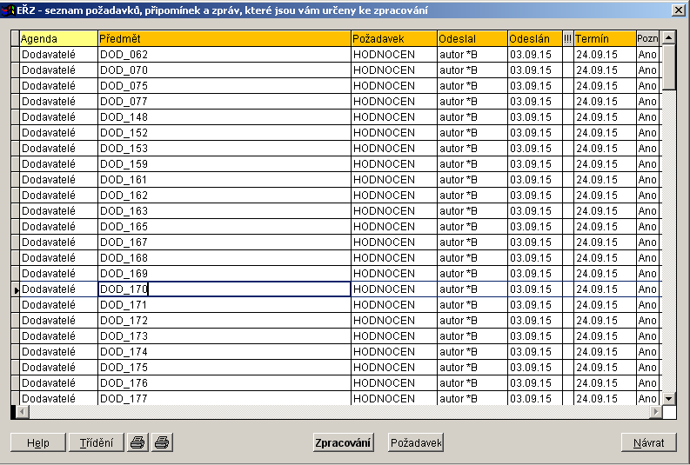Click the DOD_170 editable cell
The image size is (690, 465).
(224, 289)
